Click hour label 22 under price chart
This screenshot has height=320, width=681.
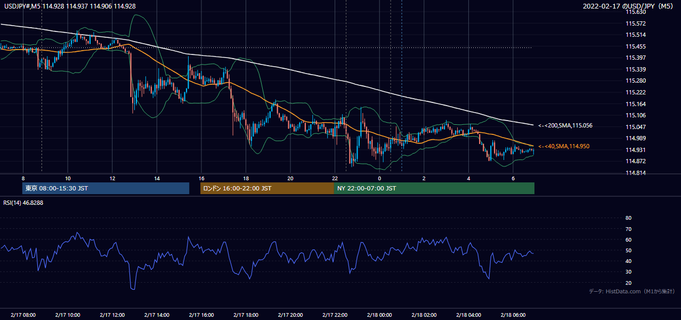click(335, 178)
